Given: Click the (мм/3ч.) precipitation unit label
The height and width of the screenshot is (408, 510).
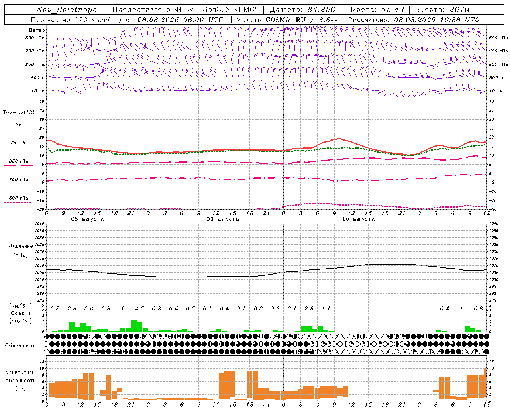Looking at the screenshot, I should pos(21,306).
